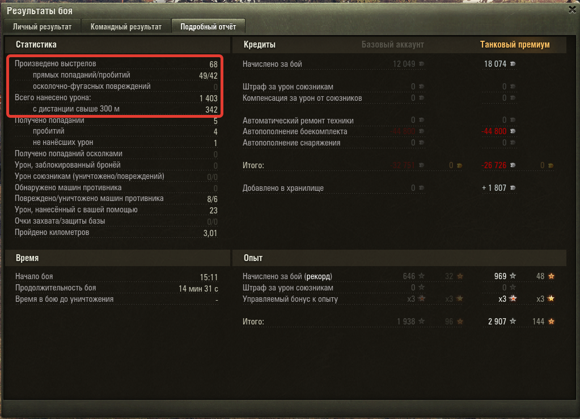Click the рекорд link in experience row
This screenshot has height=419, width=580.
pos(318,276)
